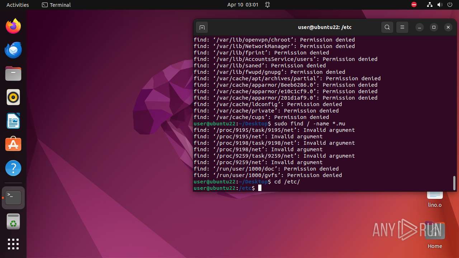Open Rhythmbox from the dock

(13, 97)
